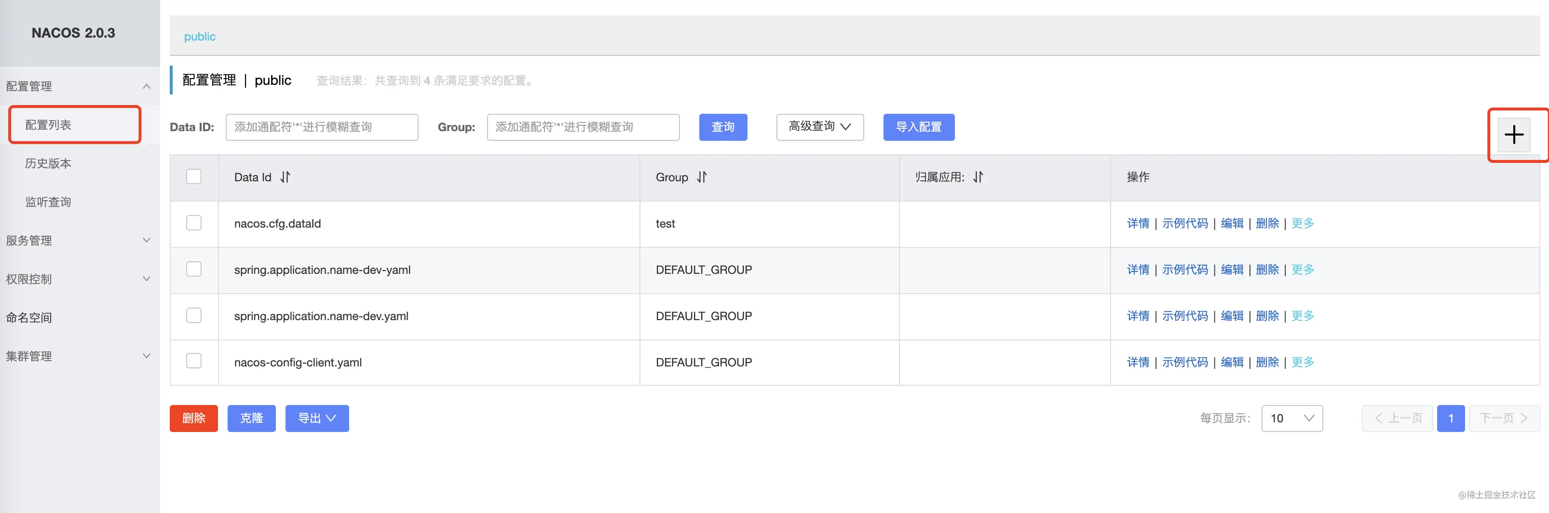Screen dimensions: 1549x513
Task: Click the NACOS 2.0.3 logo title
Action: [x=73, y=33]
